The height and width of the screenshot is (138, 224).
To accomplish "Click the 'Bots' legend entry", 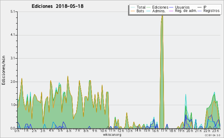I will point(137,11).
